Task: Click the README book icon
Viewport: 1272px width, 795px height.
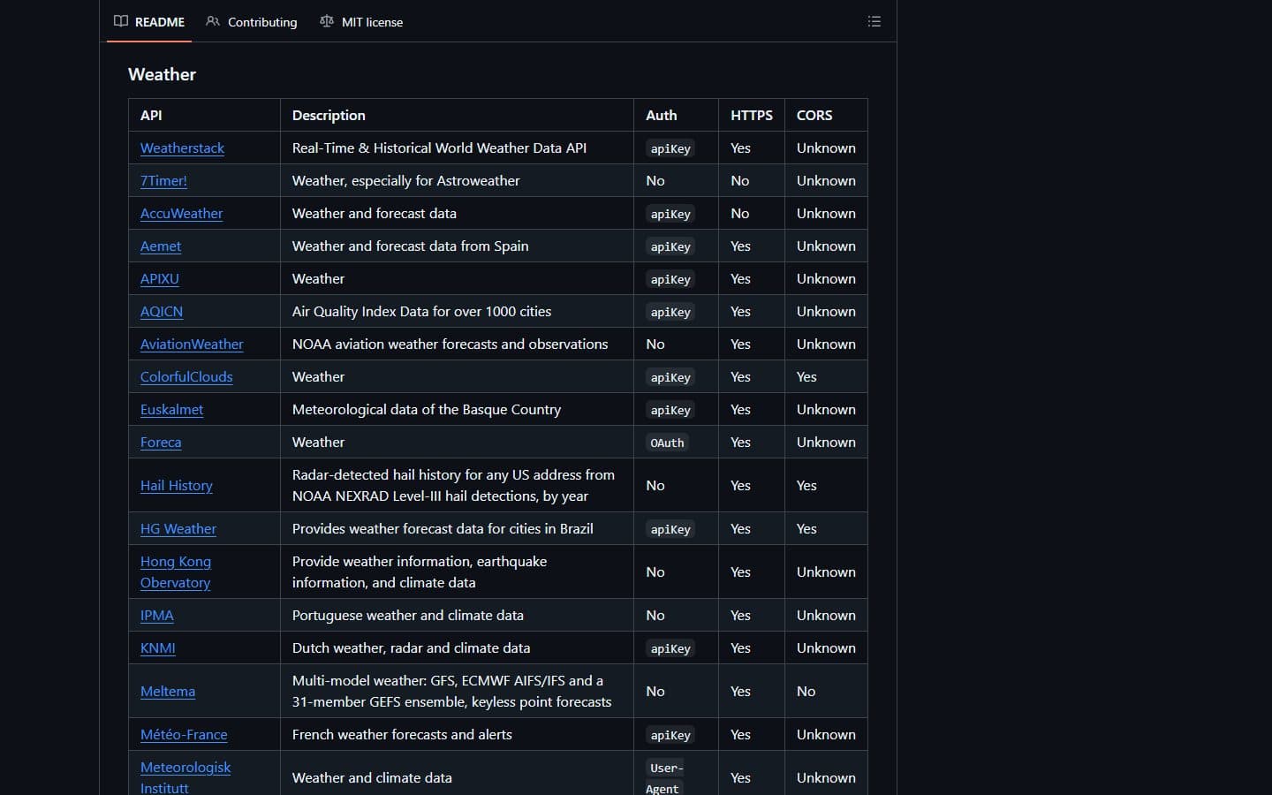Action: click(x=121, y=21)
